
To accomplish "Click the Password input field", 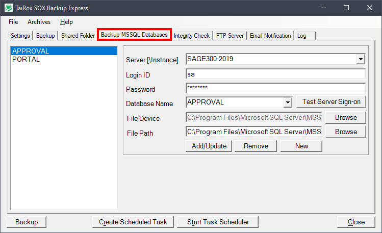I will click(275, 88).
